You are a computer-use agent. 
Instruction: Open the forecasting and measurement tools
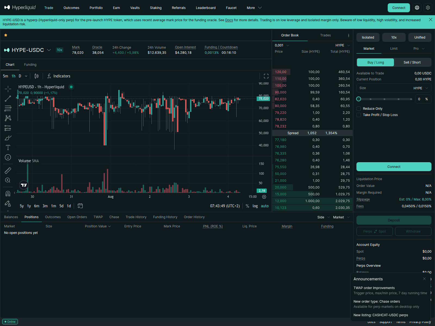click(8, 128)
